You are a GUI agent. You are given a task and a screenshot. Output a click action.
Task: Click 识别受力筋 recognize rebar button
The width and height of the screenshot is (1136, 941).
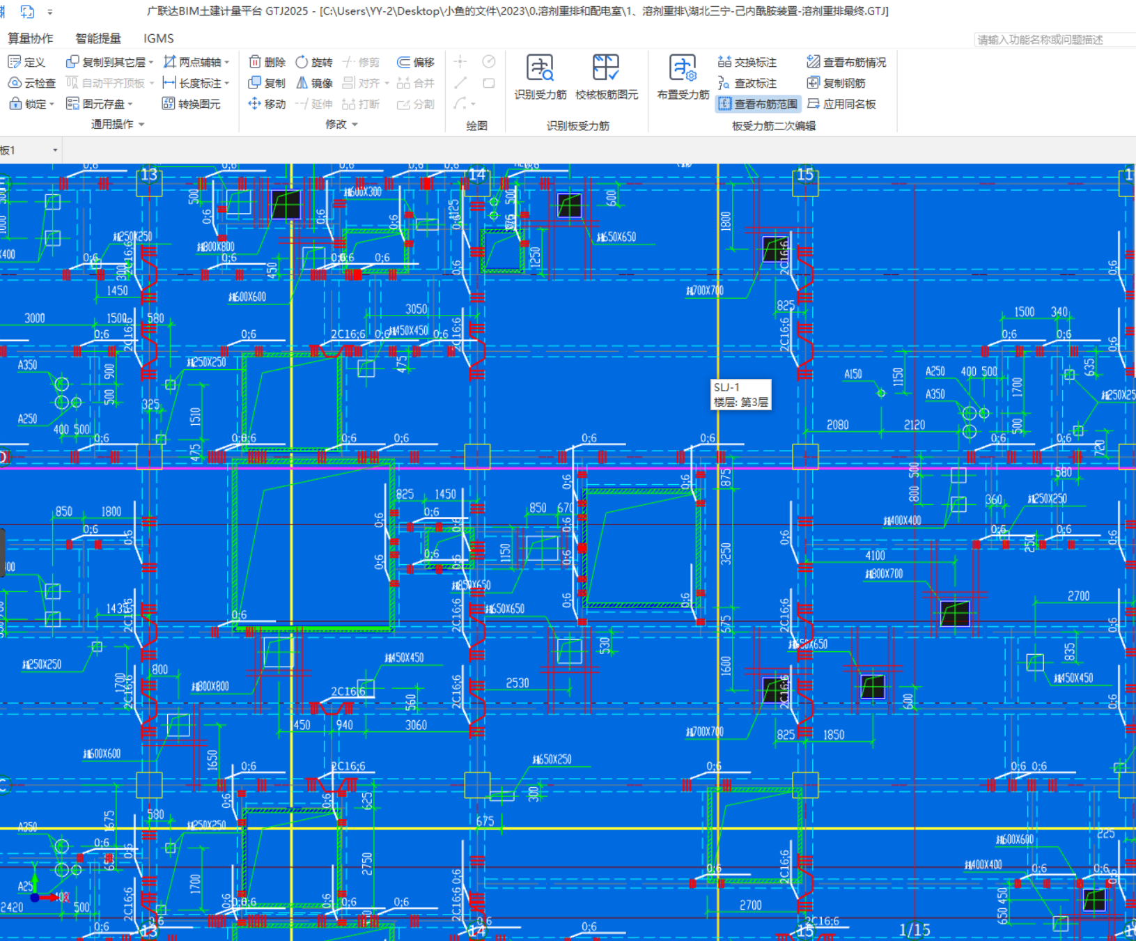(540, 77)
